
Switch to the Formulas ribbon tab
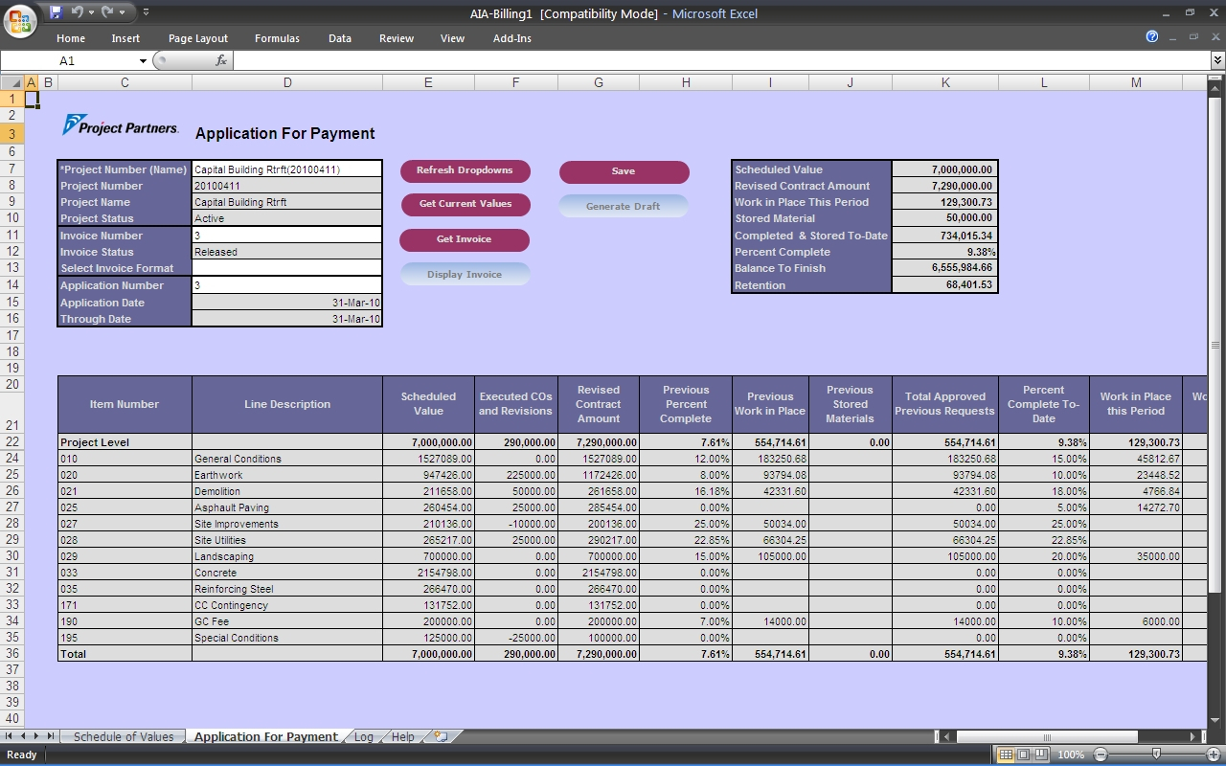pyautogui.click(x=277, y=38)
